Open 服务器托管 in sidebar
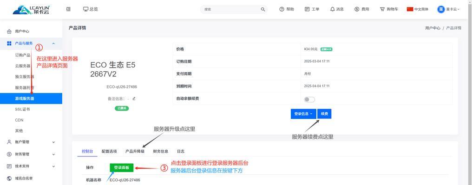This screenshot has width=472, height=185. click(24, 87)
